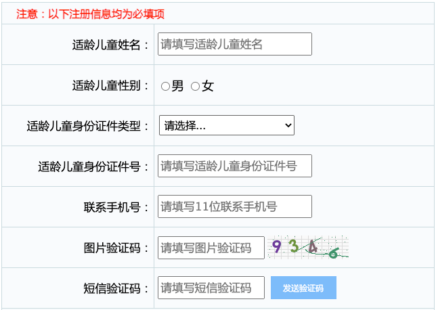The width and height of the screenshot is (436, 310).
Task: Select the 女 radio button
Action: (x=195, y=87)
